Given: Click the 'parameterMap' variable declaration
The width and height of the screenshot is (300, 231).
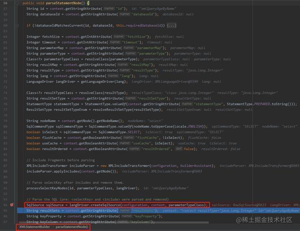Looking at the screenshot, I should (x=52, y=48).
